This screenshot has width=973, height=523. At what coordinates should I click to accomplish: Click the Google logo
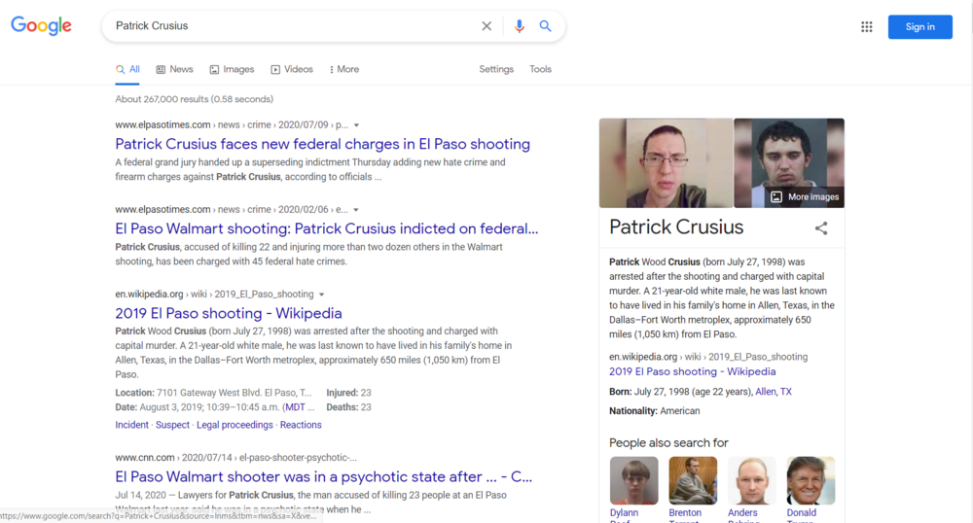(x=41, y=26)
